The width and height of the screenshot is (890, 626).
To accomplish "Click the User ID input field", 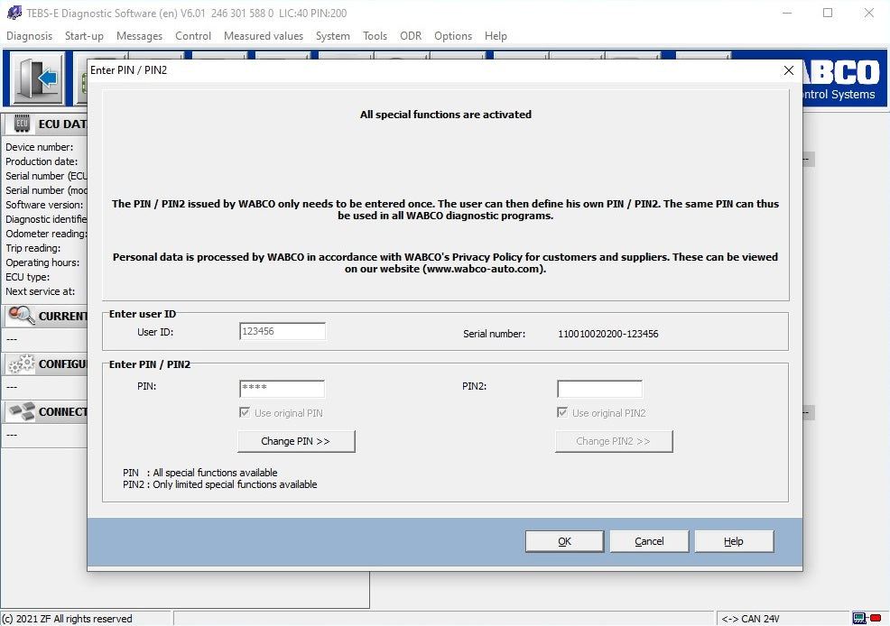I will [x=283, y=332].
